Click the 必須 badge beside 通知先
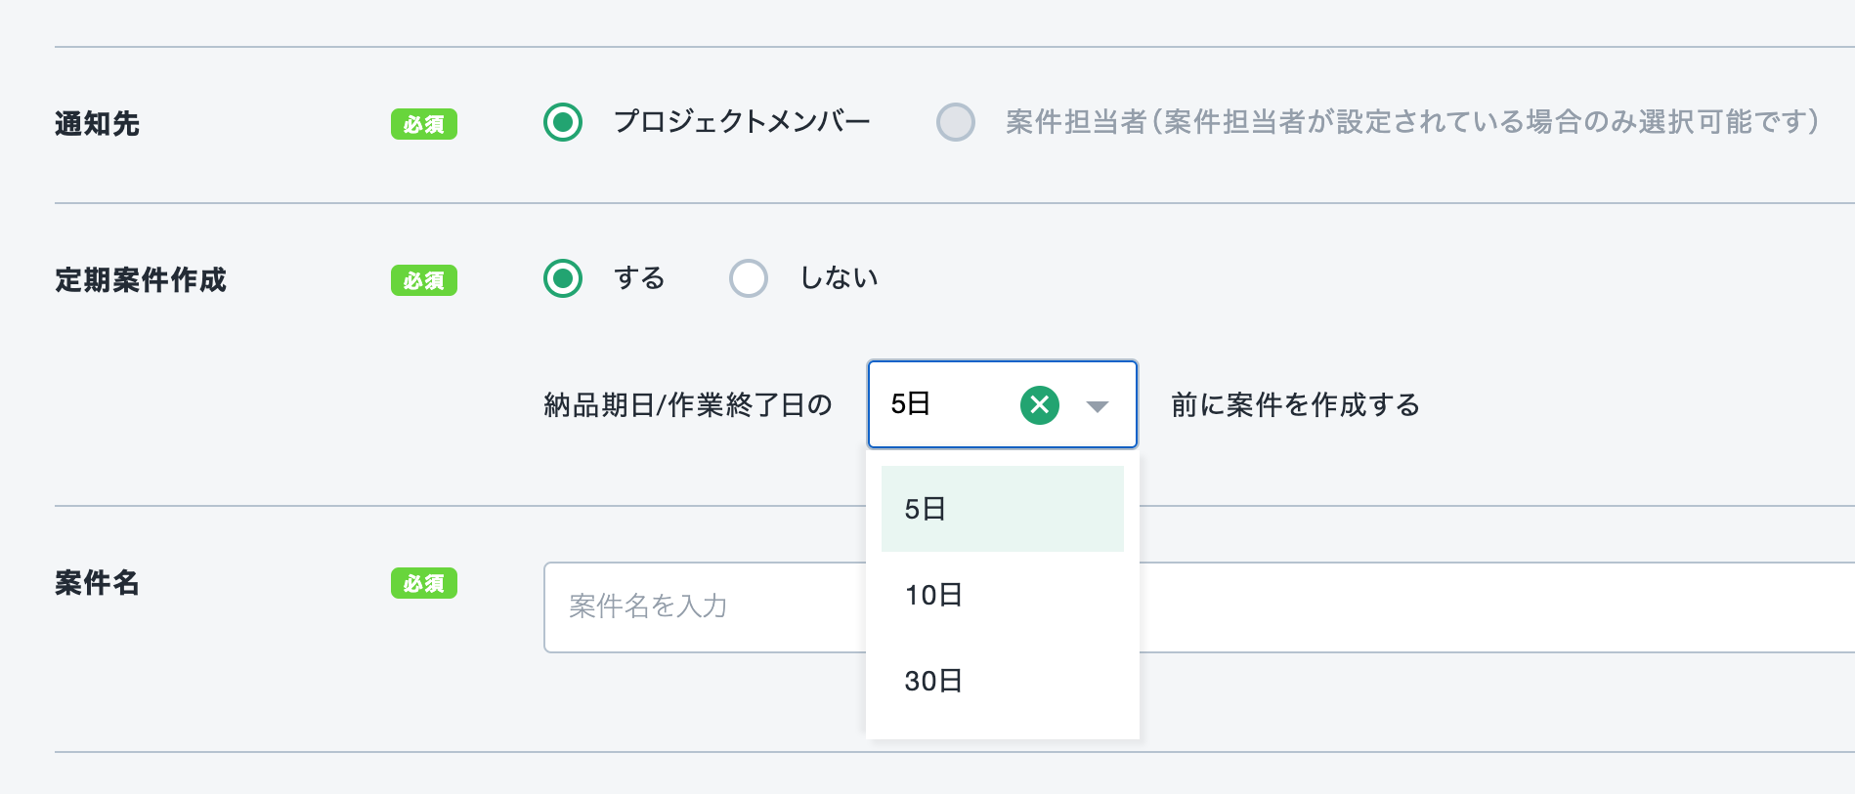Image resolution: width=1855 pixels, height=794 pixels. click(424, 124)
